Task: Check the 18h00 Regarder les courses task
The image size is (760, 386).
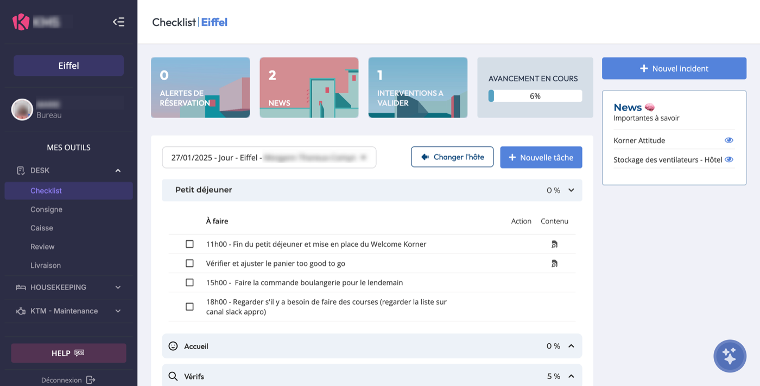Action: coord(189,307)
